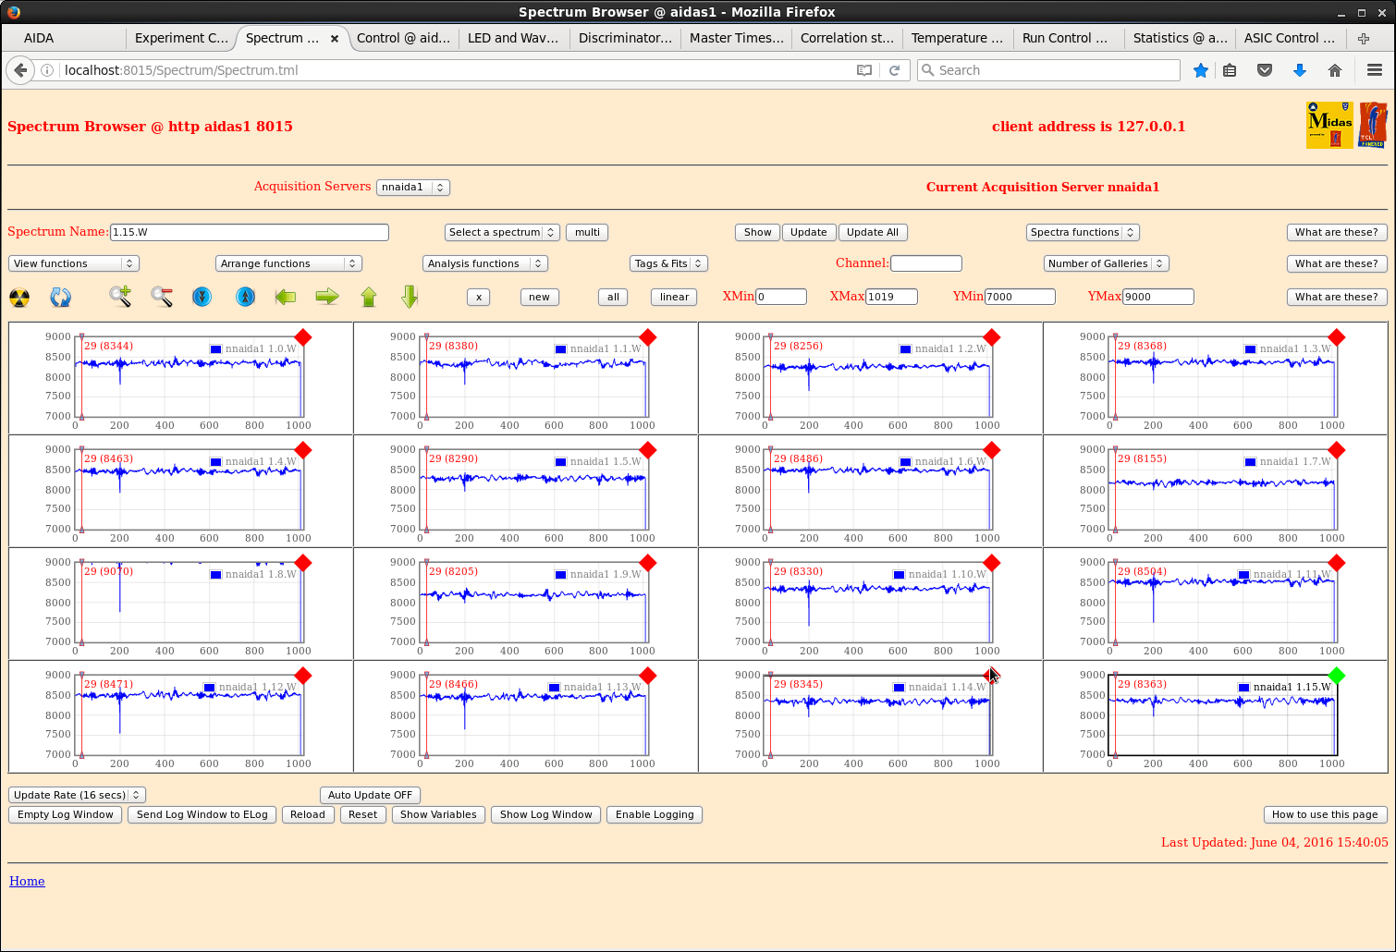Toggle the Auto Update OFF button
Viewport: 1396px width, 952px height.
coord(370,795)
